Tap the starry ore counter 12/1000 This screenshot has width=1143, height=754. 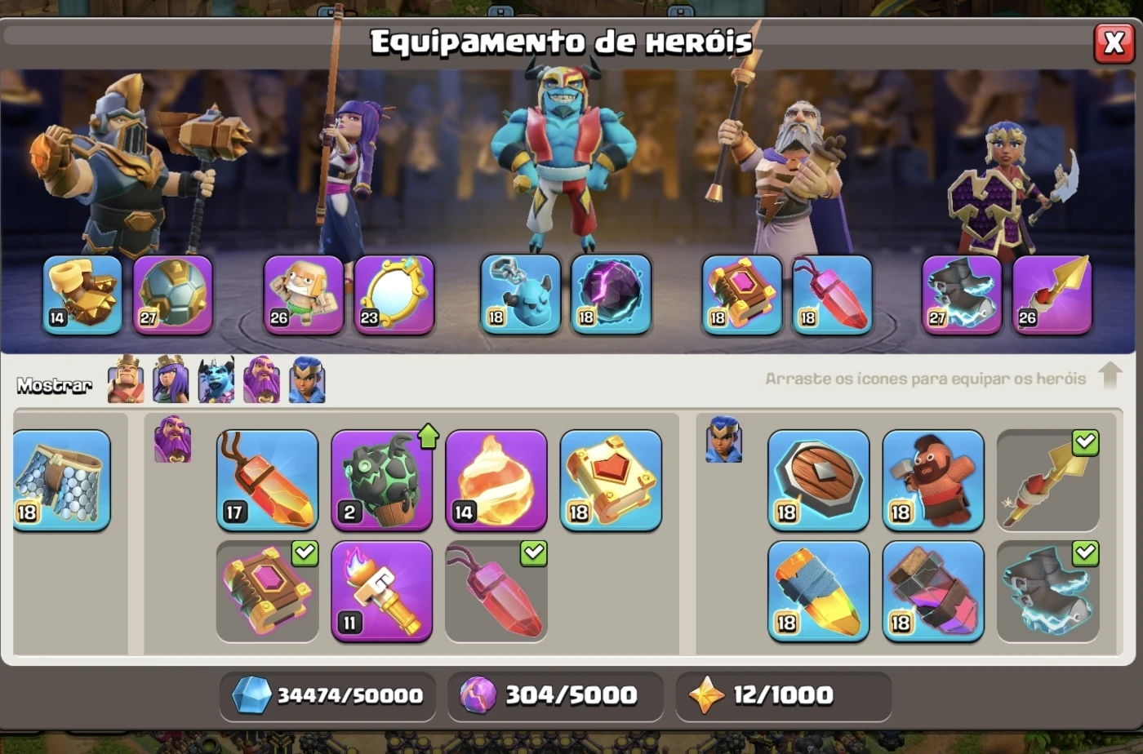coord(784,696)
